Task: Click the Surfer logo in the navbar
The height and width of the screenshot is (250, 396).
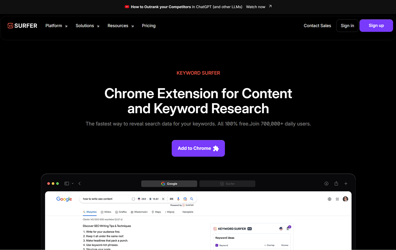Action: click(22, 26)
